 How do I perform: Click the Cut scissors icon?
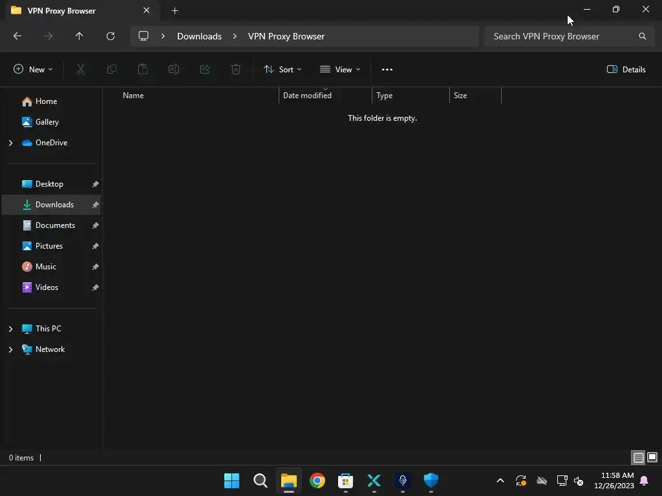(81, 70)
